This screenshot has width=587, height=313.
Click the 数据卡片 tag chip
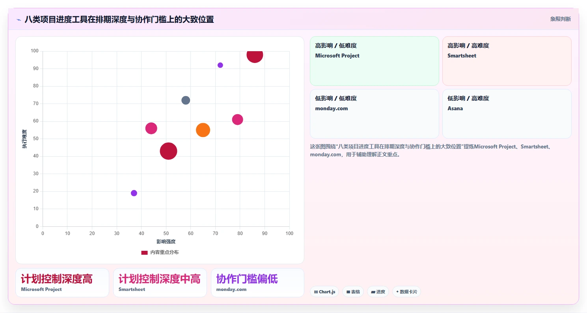point(406,292)
